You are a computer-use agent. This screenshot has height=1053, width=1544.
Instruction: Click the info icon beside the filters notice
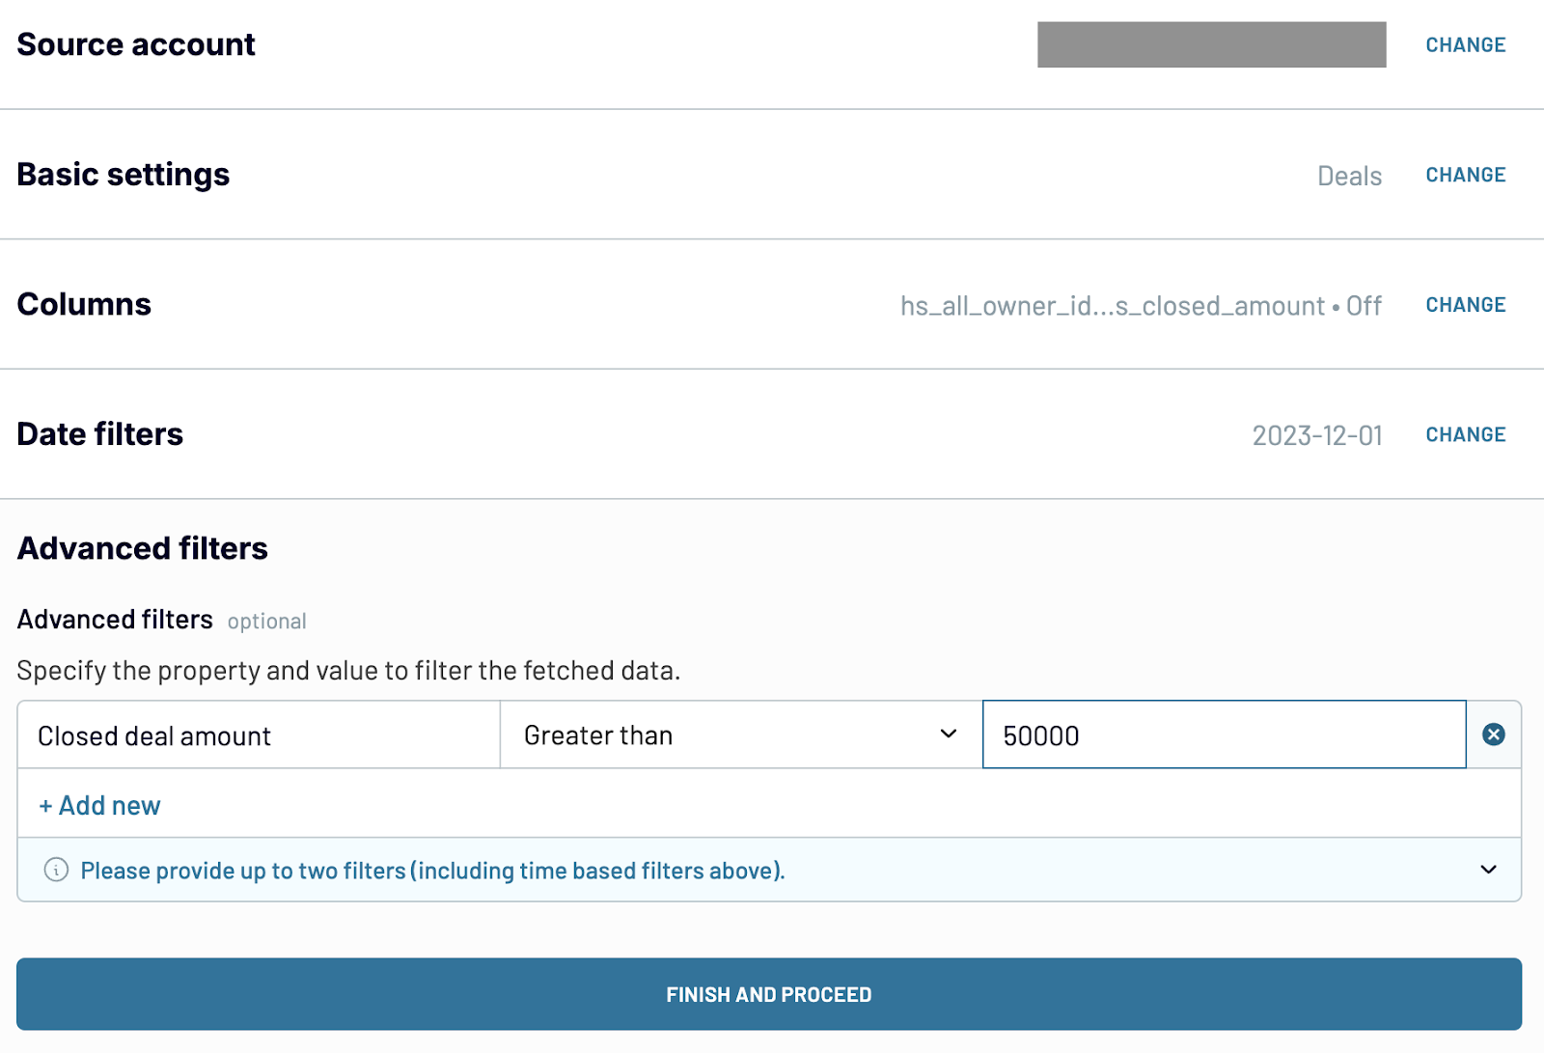pos(57,870)
